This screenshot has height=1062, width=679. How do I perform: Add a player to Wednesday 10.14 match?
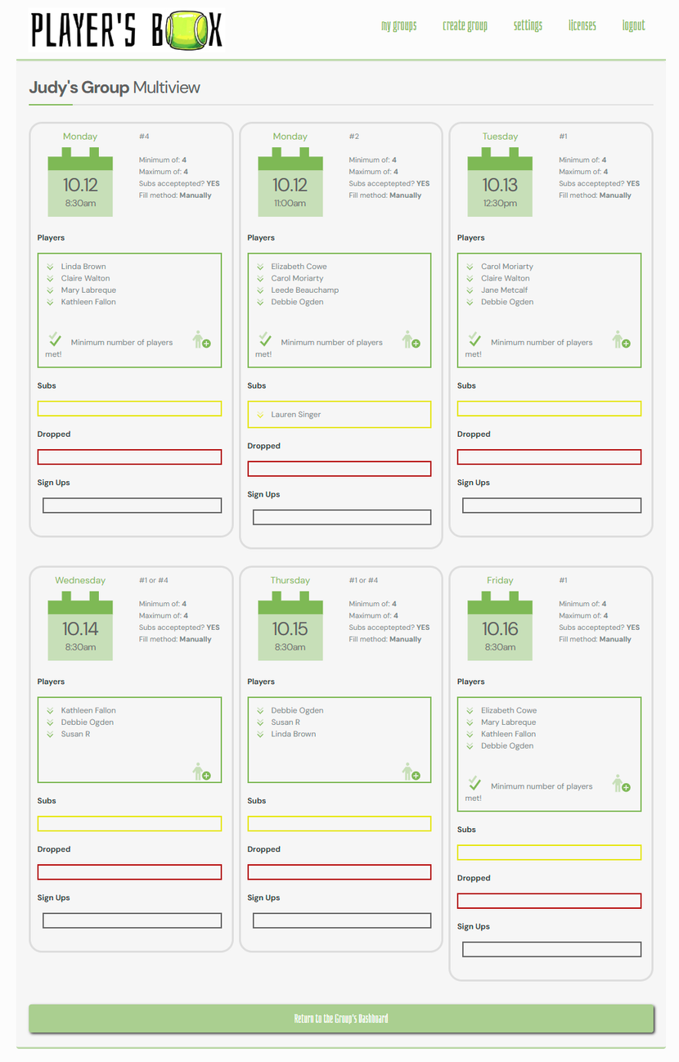[x=201, y=771]
